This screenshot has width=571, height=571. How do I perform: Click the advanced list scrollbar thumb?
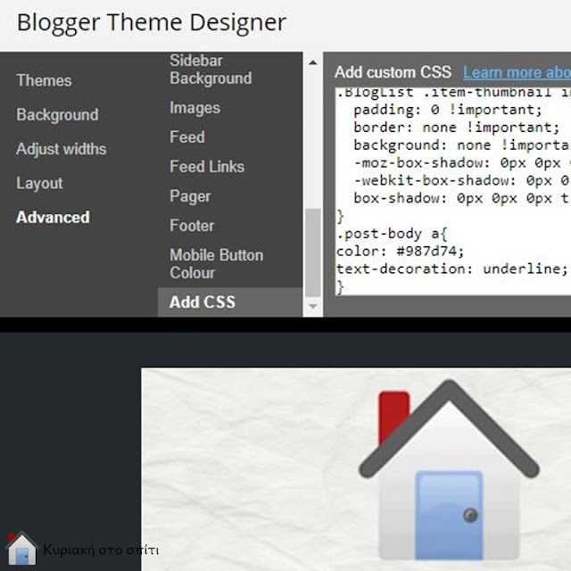(x=313, y=252)
